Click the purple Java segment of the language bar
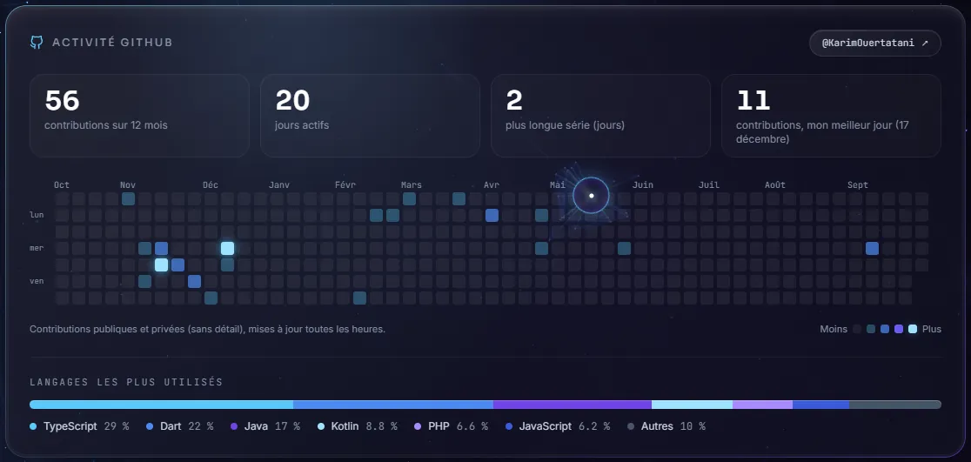This screenshot has width=971, height=462. [573, 405]
